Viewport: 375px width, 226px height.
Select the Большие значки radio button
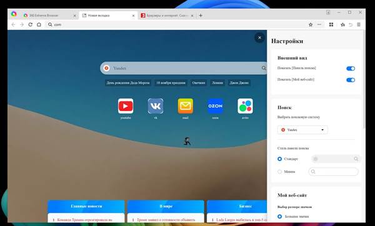pos(279,217)
